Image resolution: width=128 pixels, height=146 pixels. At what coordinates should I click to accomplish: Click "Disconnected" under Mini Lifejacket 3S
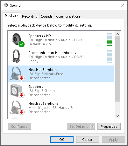pyautogui.click(x=39, y=112)
